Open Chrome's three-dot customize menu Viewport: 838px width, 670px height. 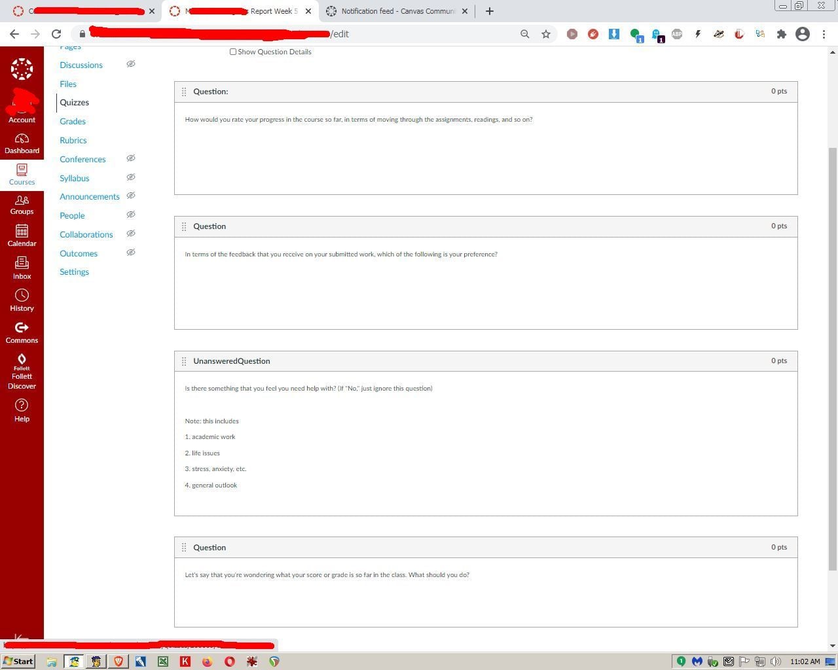click(x=824, y=33)
